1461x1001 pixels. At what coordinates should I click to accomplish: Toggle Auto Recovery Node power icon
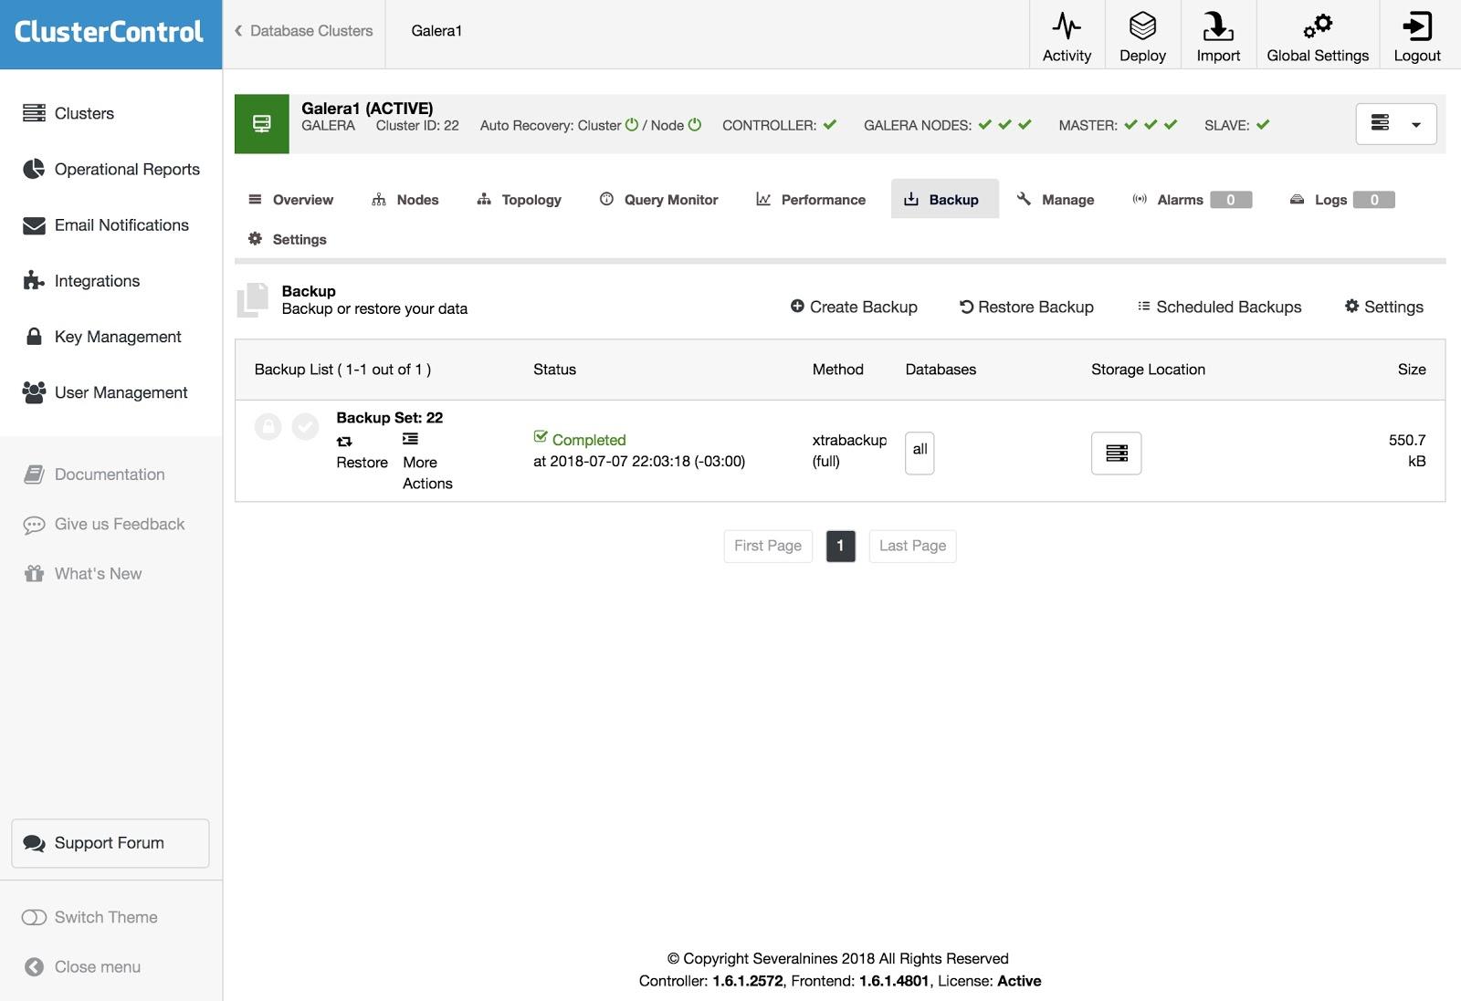click(695, 124)
